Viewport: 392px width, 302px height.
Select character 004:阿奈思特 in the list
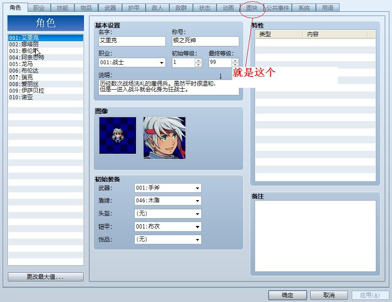[46, 57]
